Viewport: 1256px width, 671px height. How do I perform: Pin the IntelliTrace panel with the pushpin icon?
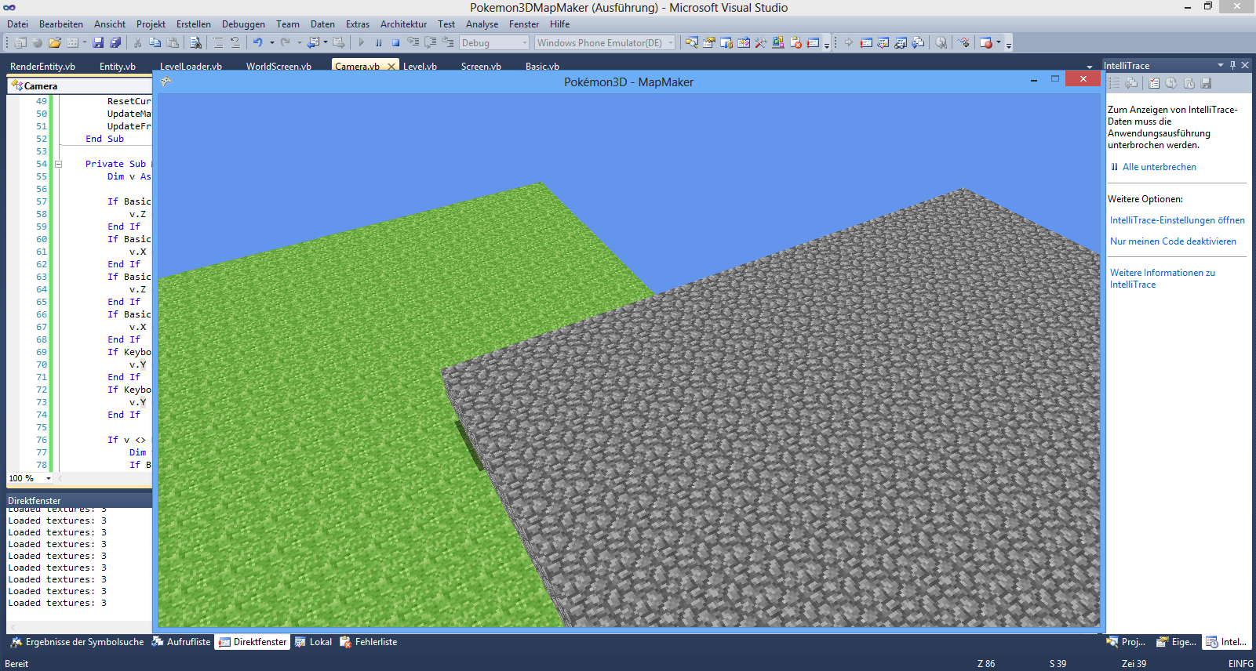(x=1232, y=65)
